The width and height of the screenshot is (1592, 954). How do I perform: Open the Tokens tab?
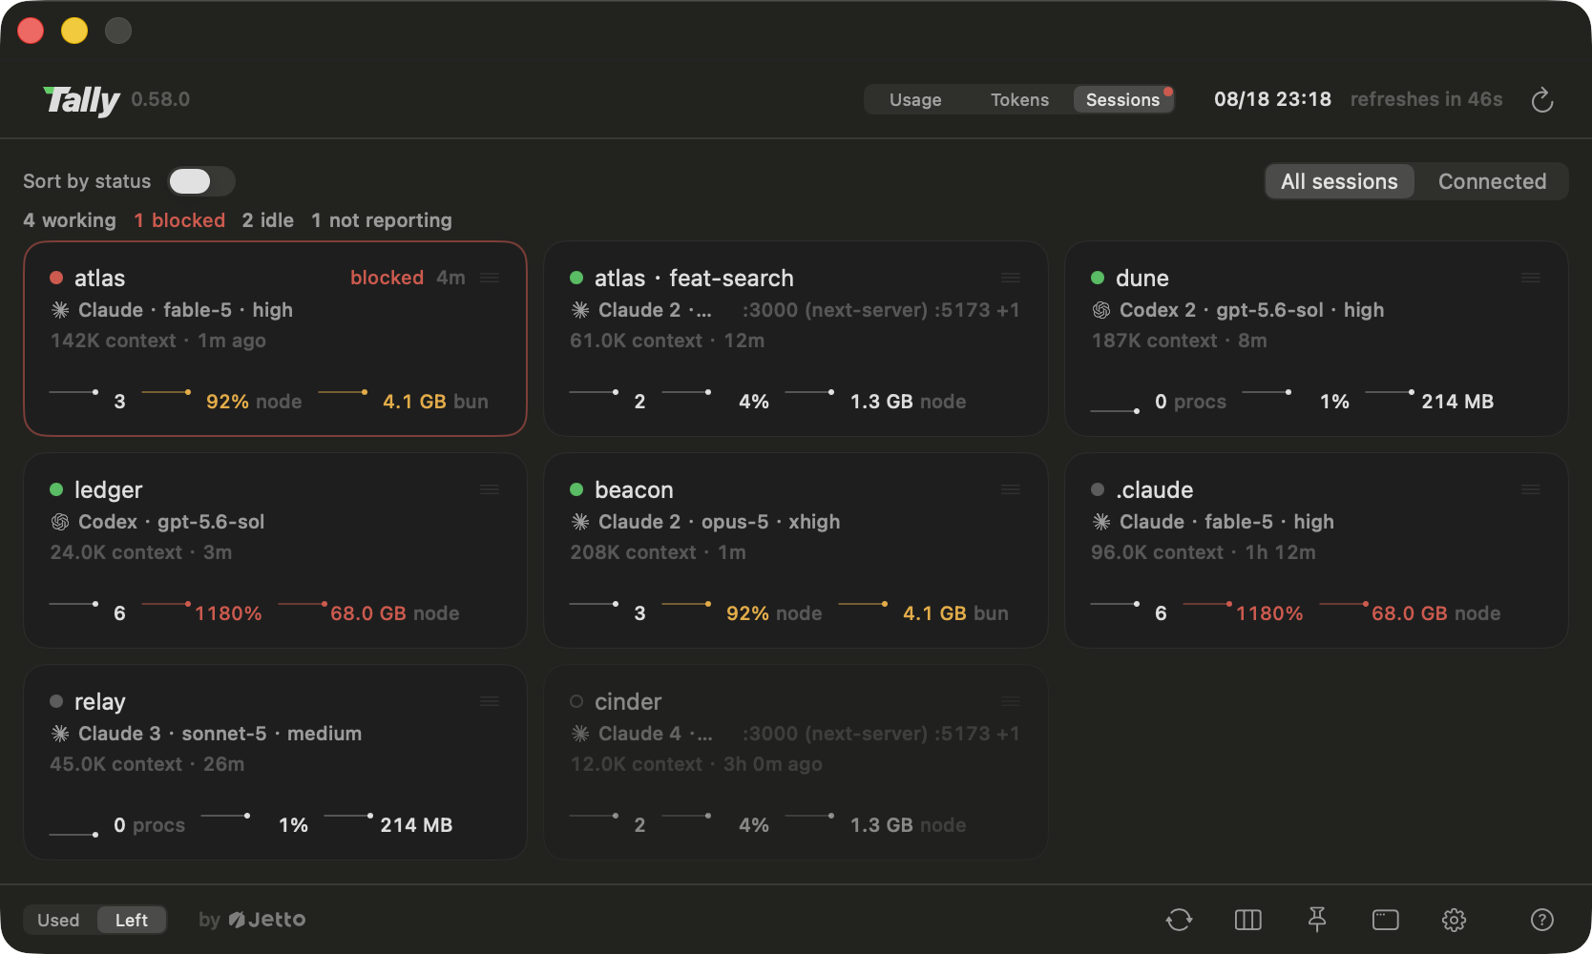(x=1019, y=99)
